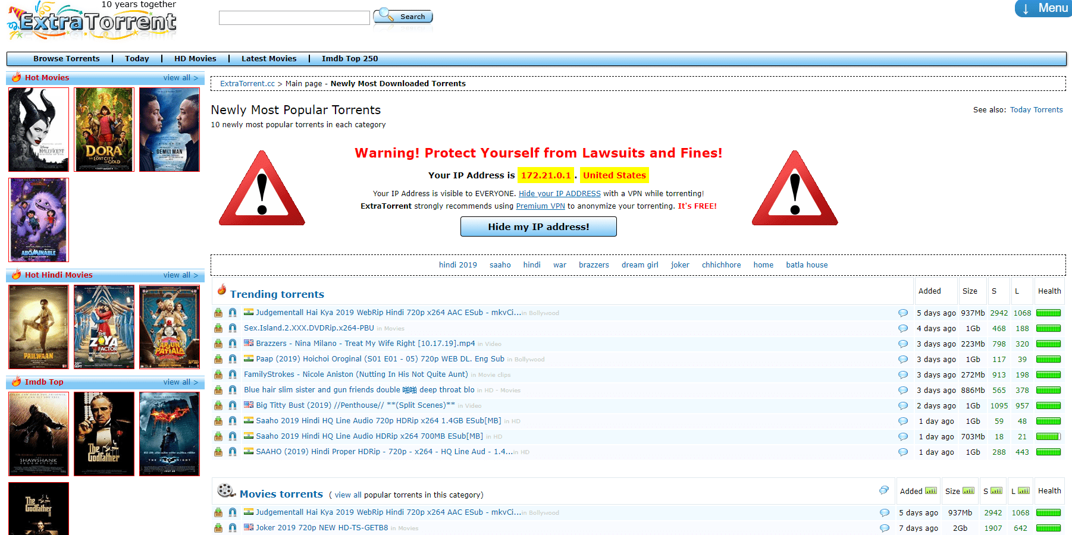Click ExtraTorrent.cc breadcrumb link
The height and width of the screenshot is (535, 1072).
247,84
